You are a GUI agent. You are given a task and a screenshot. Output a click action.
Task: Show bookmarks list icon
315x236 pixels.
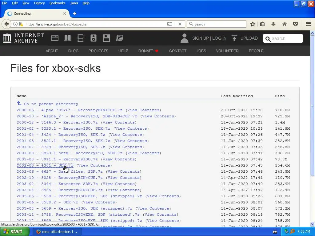[x=262, y=24]
